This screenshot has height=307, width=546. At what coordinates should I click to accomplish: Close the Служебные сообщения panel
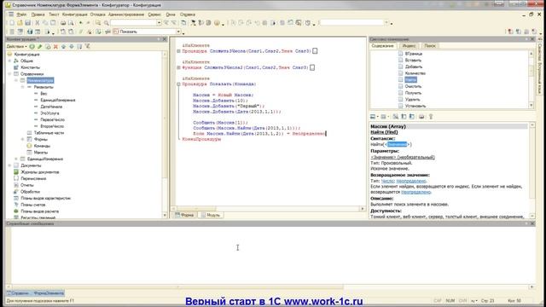tap(532, 223)
